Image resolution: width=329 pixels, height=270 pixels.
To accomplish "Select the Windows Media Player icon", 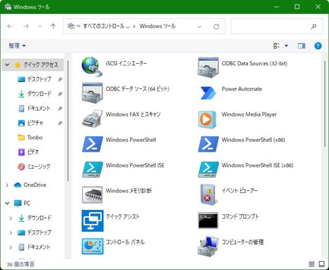I will tap(207, 120).
